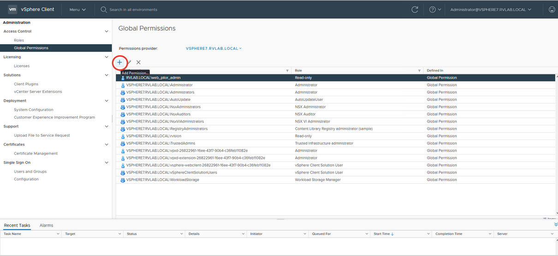Click the VMware vm logo icon

coord(13,9)
